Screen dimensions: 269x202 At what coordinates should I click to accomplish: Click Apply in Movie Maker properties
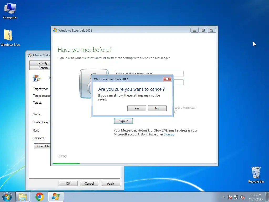tap(111, 183)
